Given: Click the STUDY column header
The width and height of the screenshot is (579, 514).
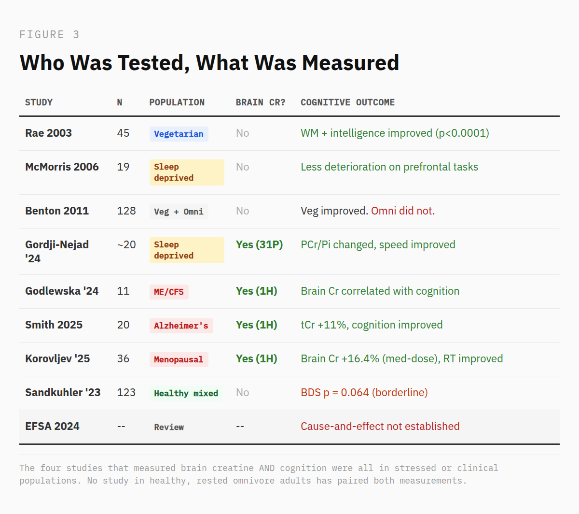Looking at the screenshot, I should click(39, 102).
